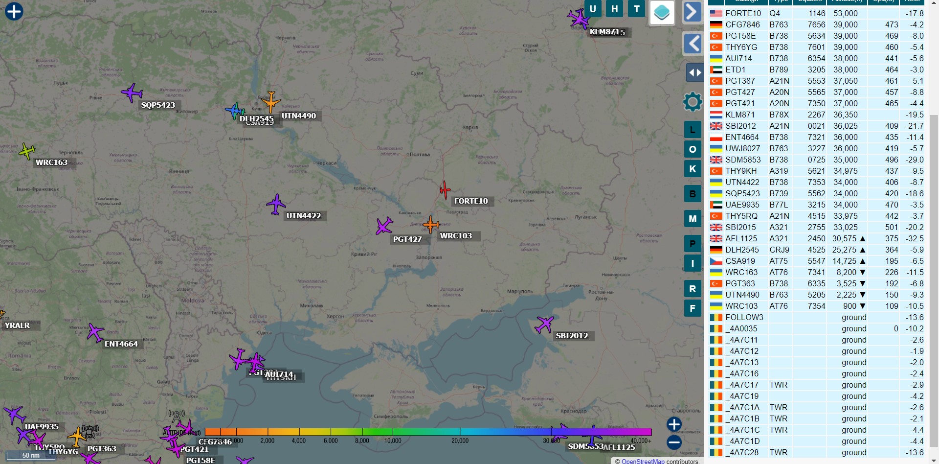This screenshot has height=464, width=939.
Task: Click the orange PGT363 aircraft icon
Action: [x=77, y=437]
